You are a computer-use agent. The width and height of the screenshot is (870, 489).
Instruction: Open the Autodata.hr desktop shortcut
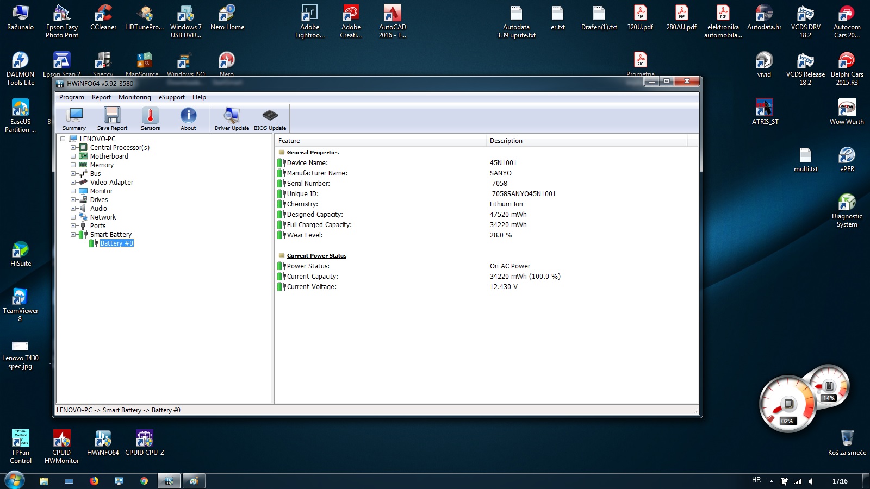point(764,17)
